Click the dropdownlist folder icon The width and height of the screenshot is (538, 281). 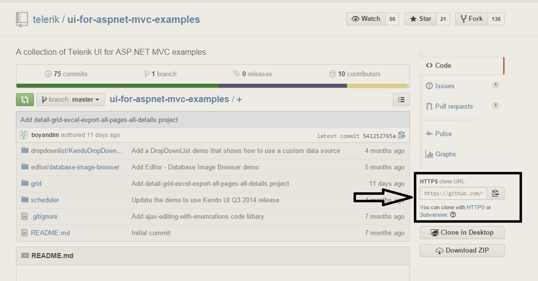[25, 150]
